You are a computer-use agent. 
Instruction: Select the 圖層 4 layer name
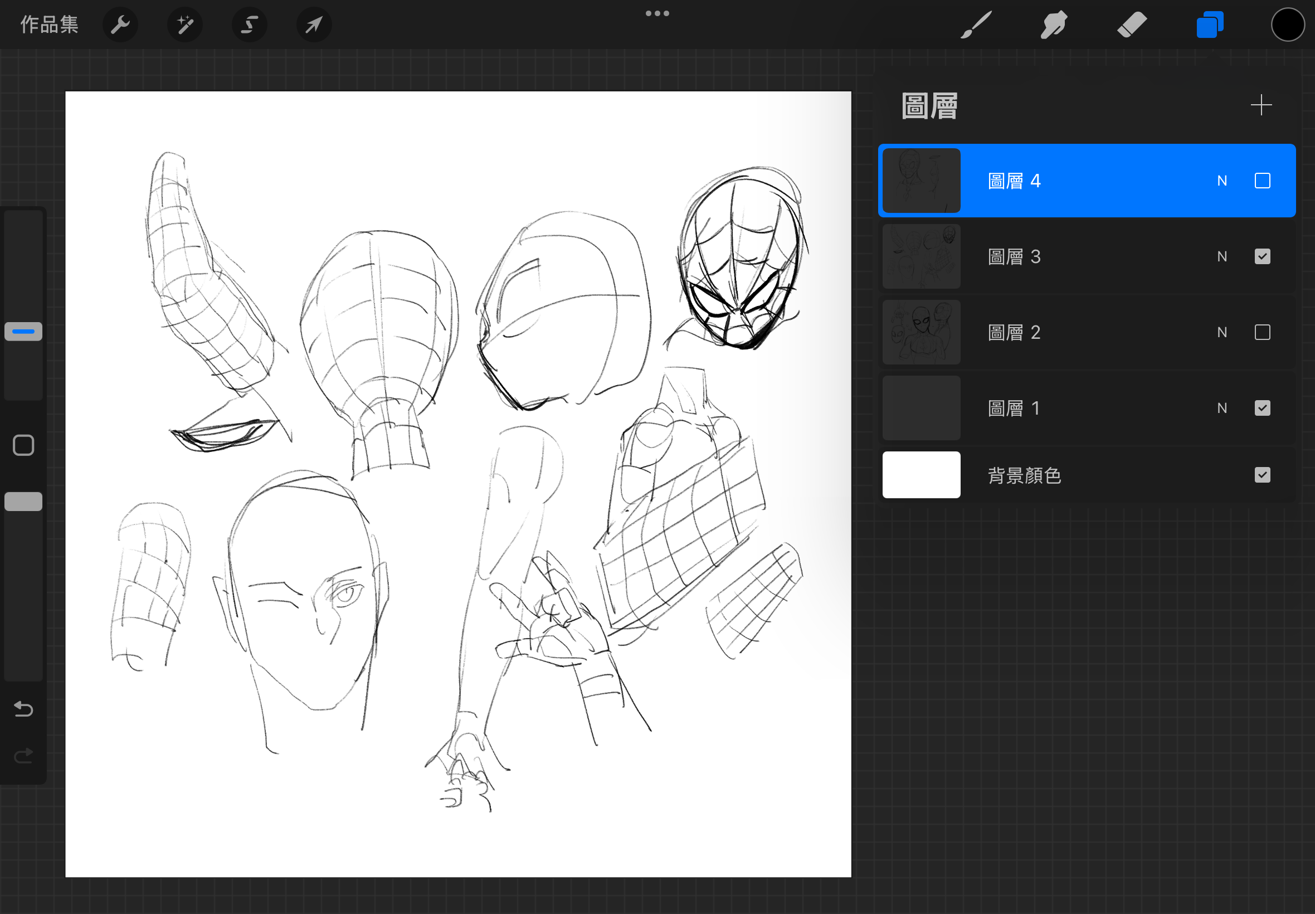pos(1014,181)
